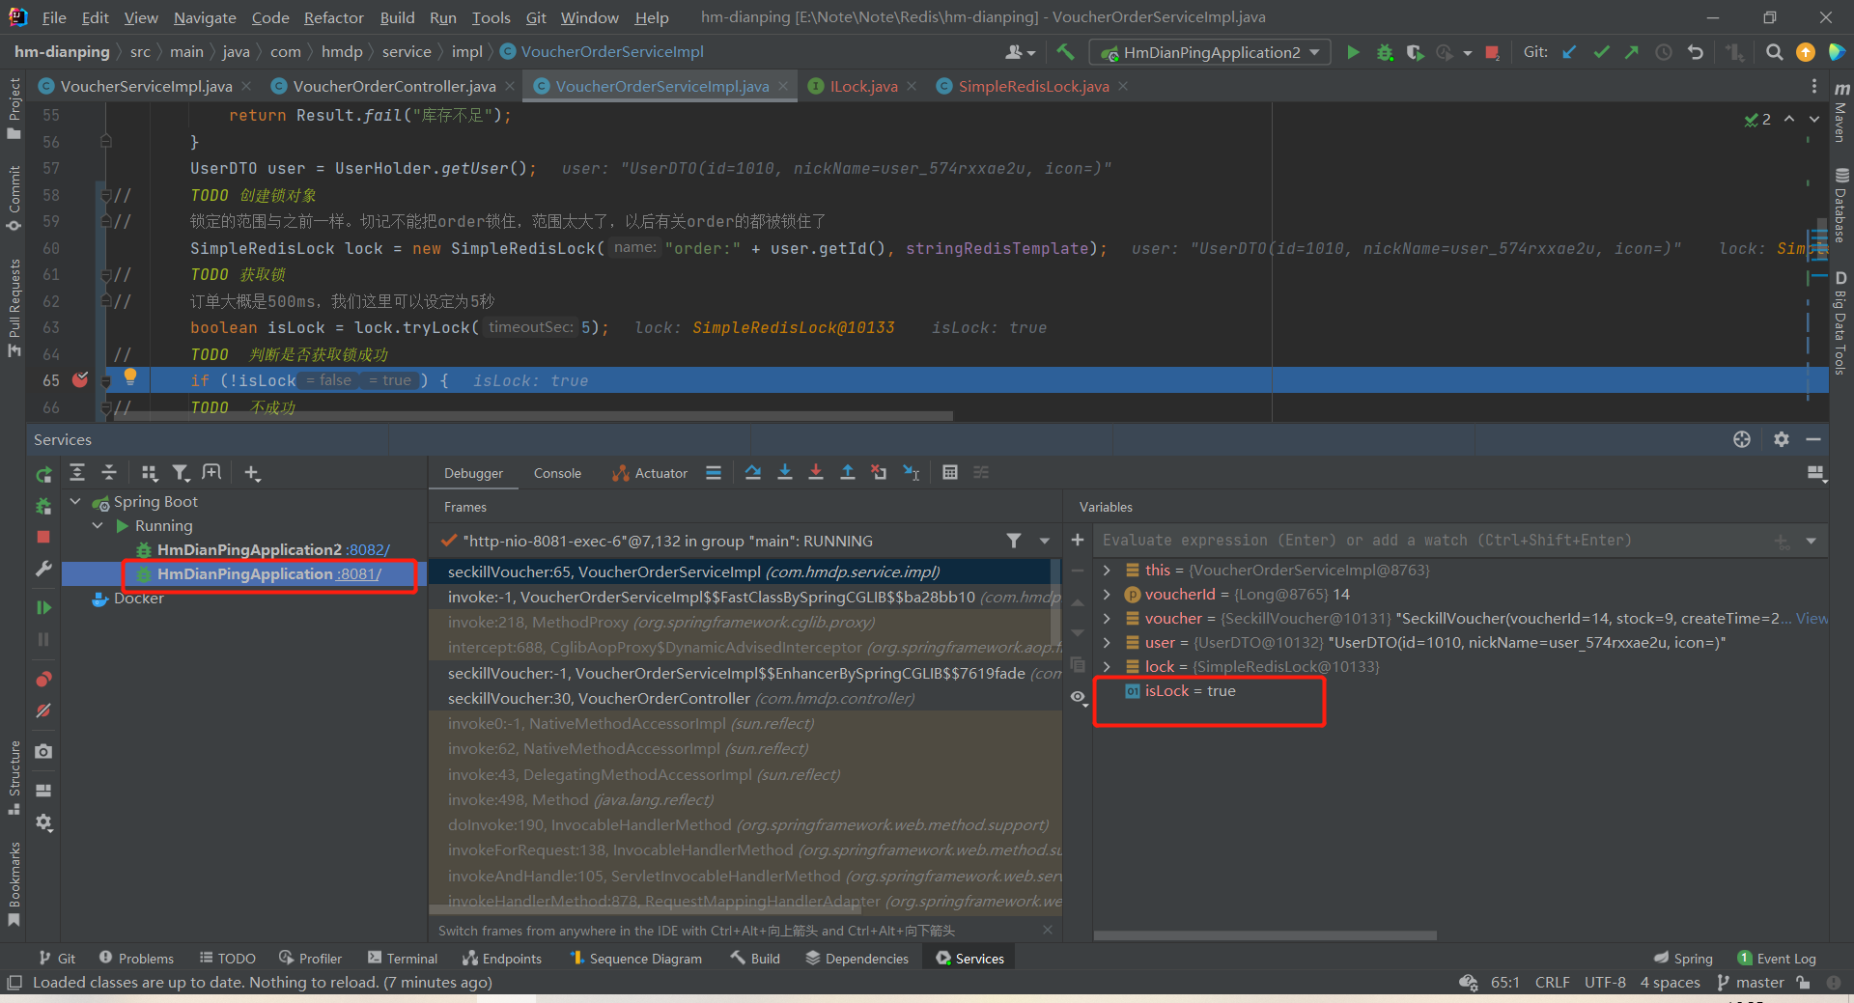
Task: View breakpoints with red double-circle icon
Action: (x=43, y=679)
